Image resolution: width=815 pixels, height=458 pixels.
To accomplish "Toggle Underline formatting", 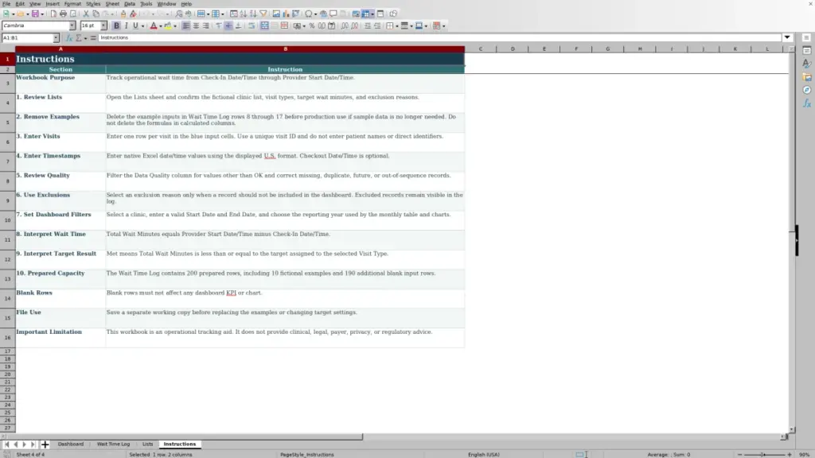I will coord(135,26).
